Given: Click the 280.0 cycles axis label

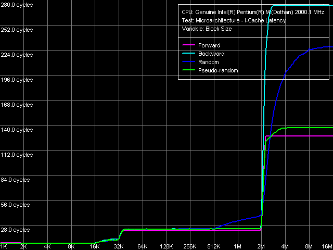Looking at the screenshot, I should click(x=17, y=5).
